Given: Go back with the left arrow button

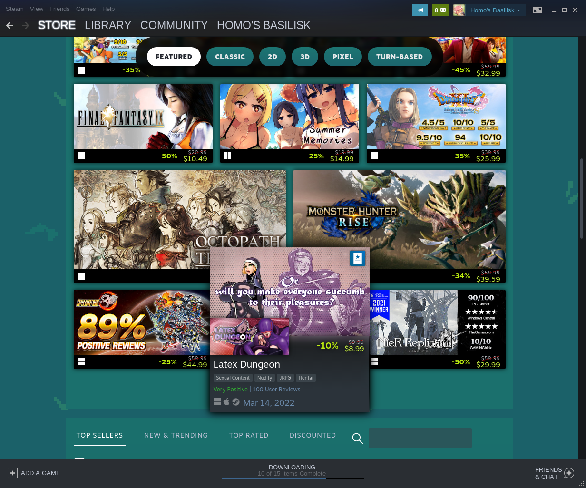Looking at the screenshot, I should (x=10, y=25).
